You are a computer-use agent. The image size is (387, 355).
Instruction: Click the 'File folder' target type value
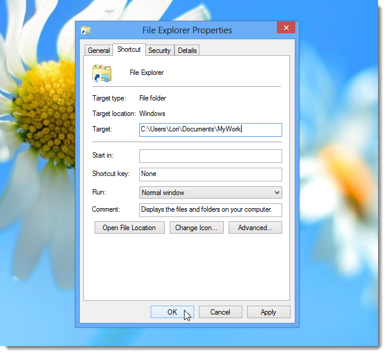pyautogui.click(x=153, y=98)
